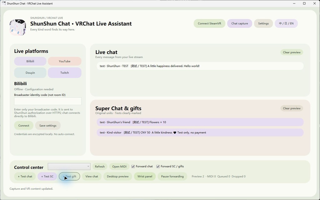This screenshot has height=200, width=320.
Task: Click the 'Dropped 0' status counter
Action: pos(238,176)
